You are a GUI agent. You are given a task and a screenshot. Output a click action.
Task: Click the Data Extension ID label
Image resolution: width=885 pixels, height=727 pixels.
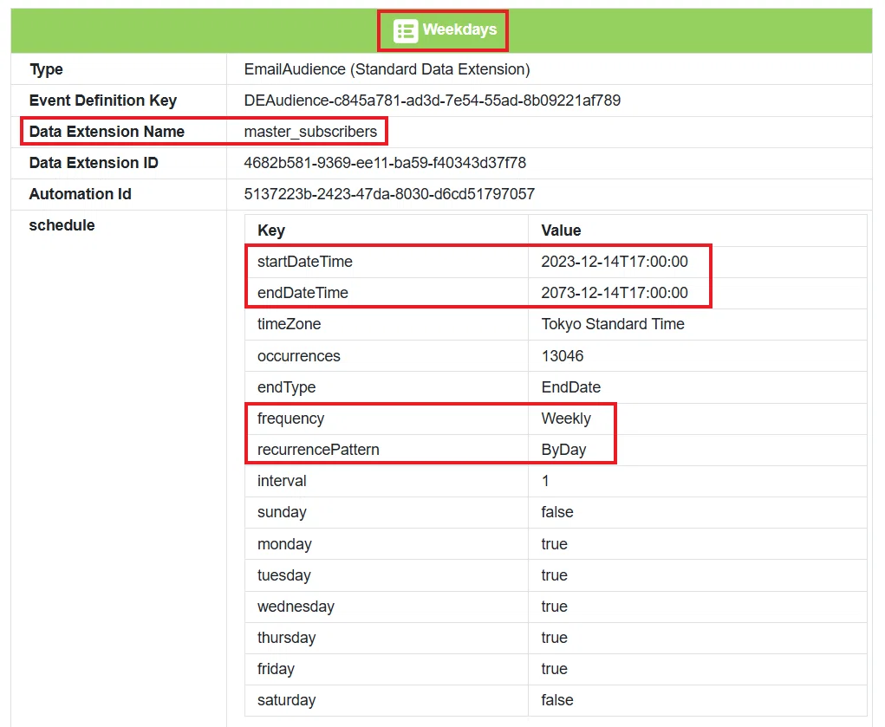[x=93, y=163]
